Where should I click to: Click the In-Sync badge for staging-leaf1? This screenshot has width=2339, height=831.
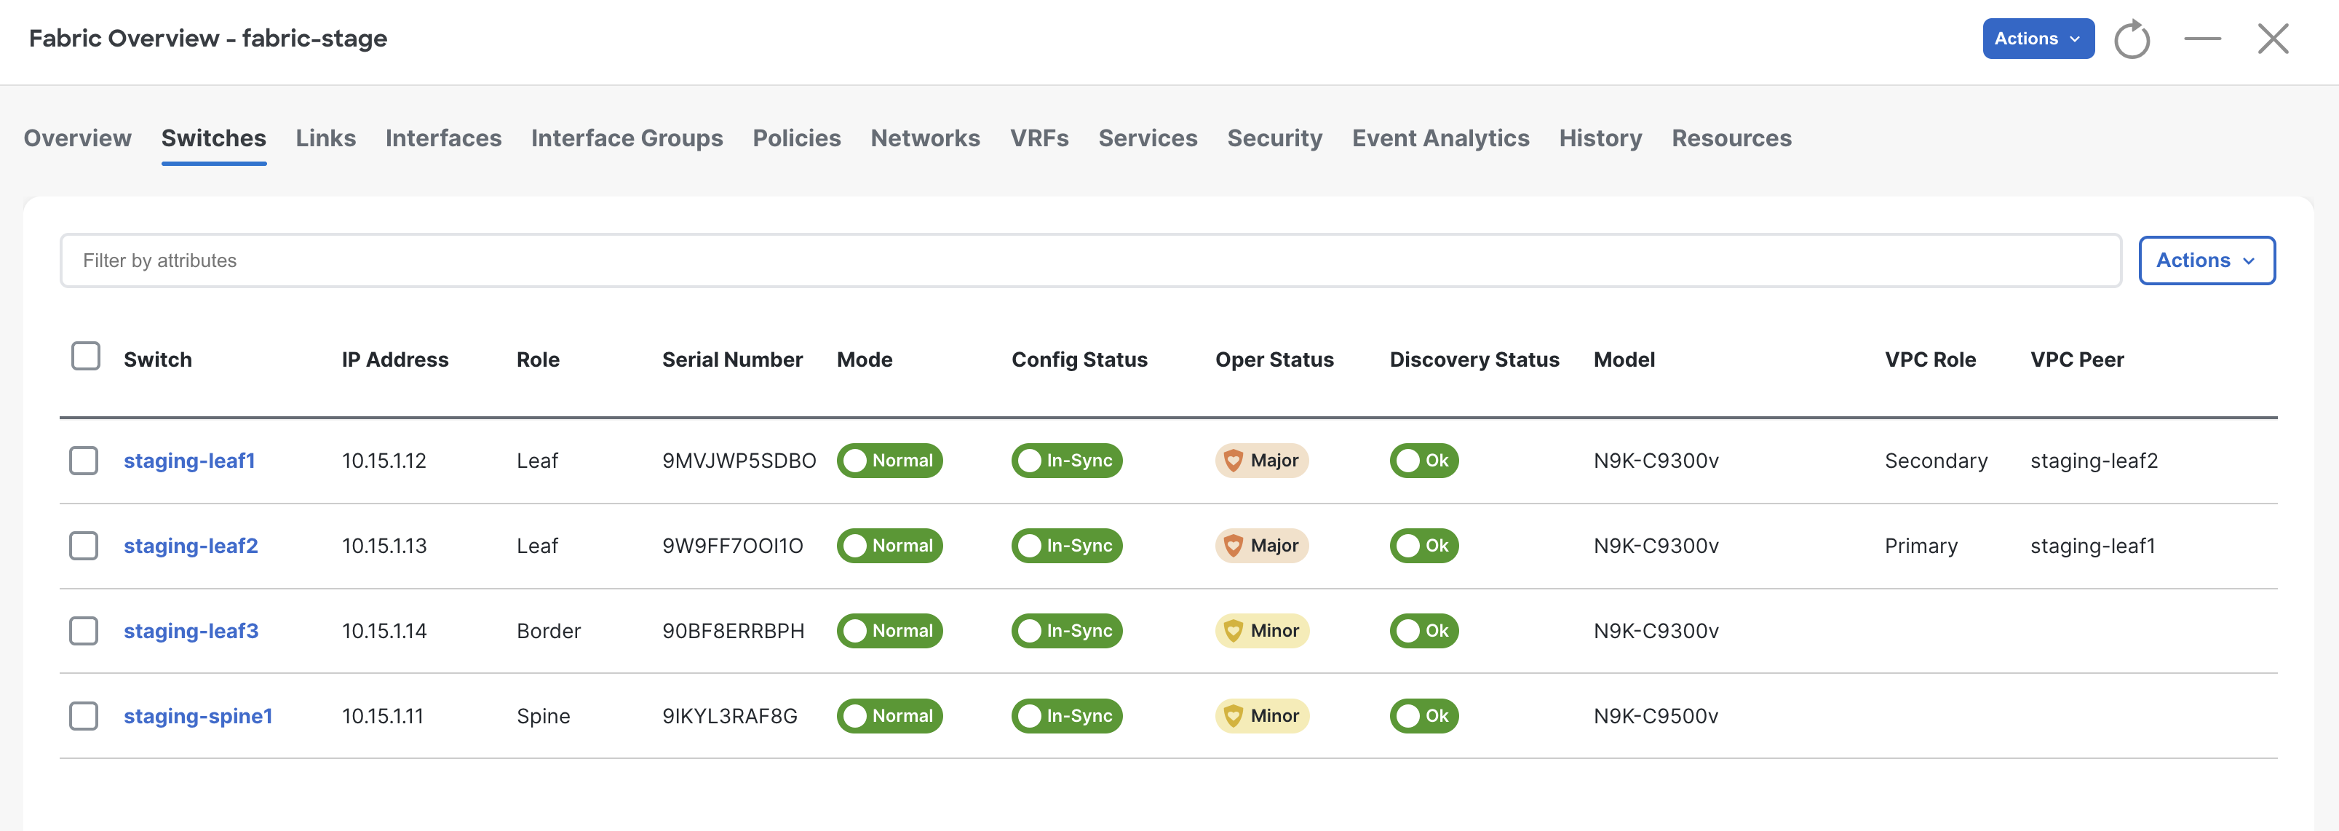click(1066, 461)
